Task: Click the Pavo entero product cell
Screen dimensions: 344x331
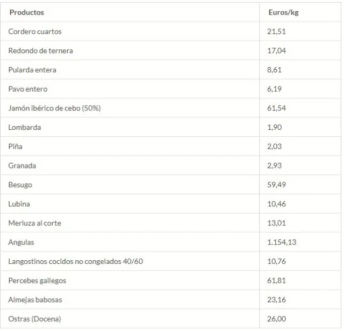Action: pos(28,89)
